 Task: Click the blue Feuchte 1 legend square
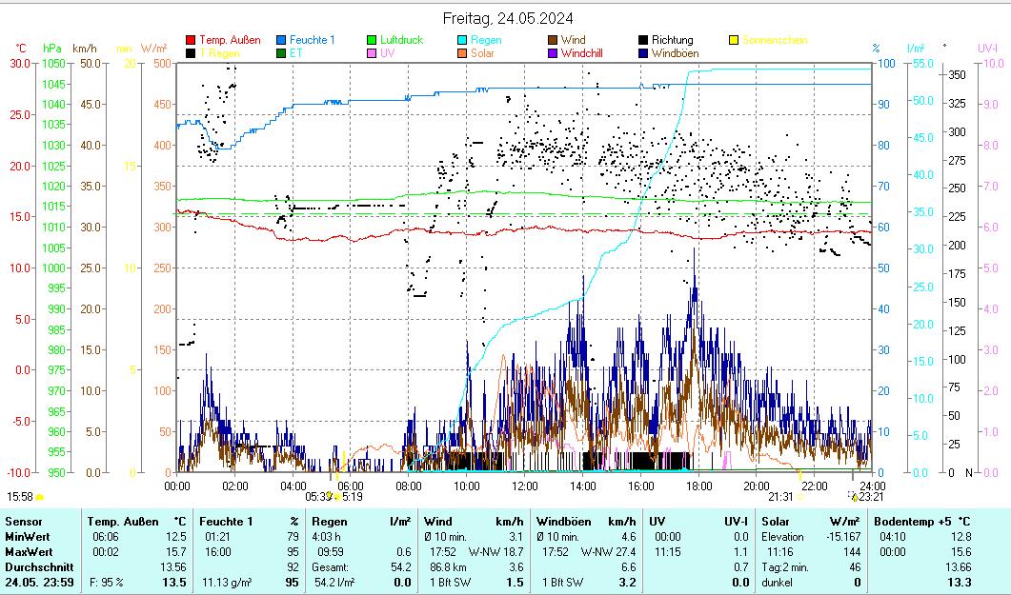(x=281, y=40)
